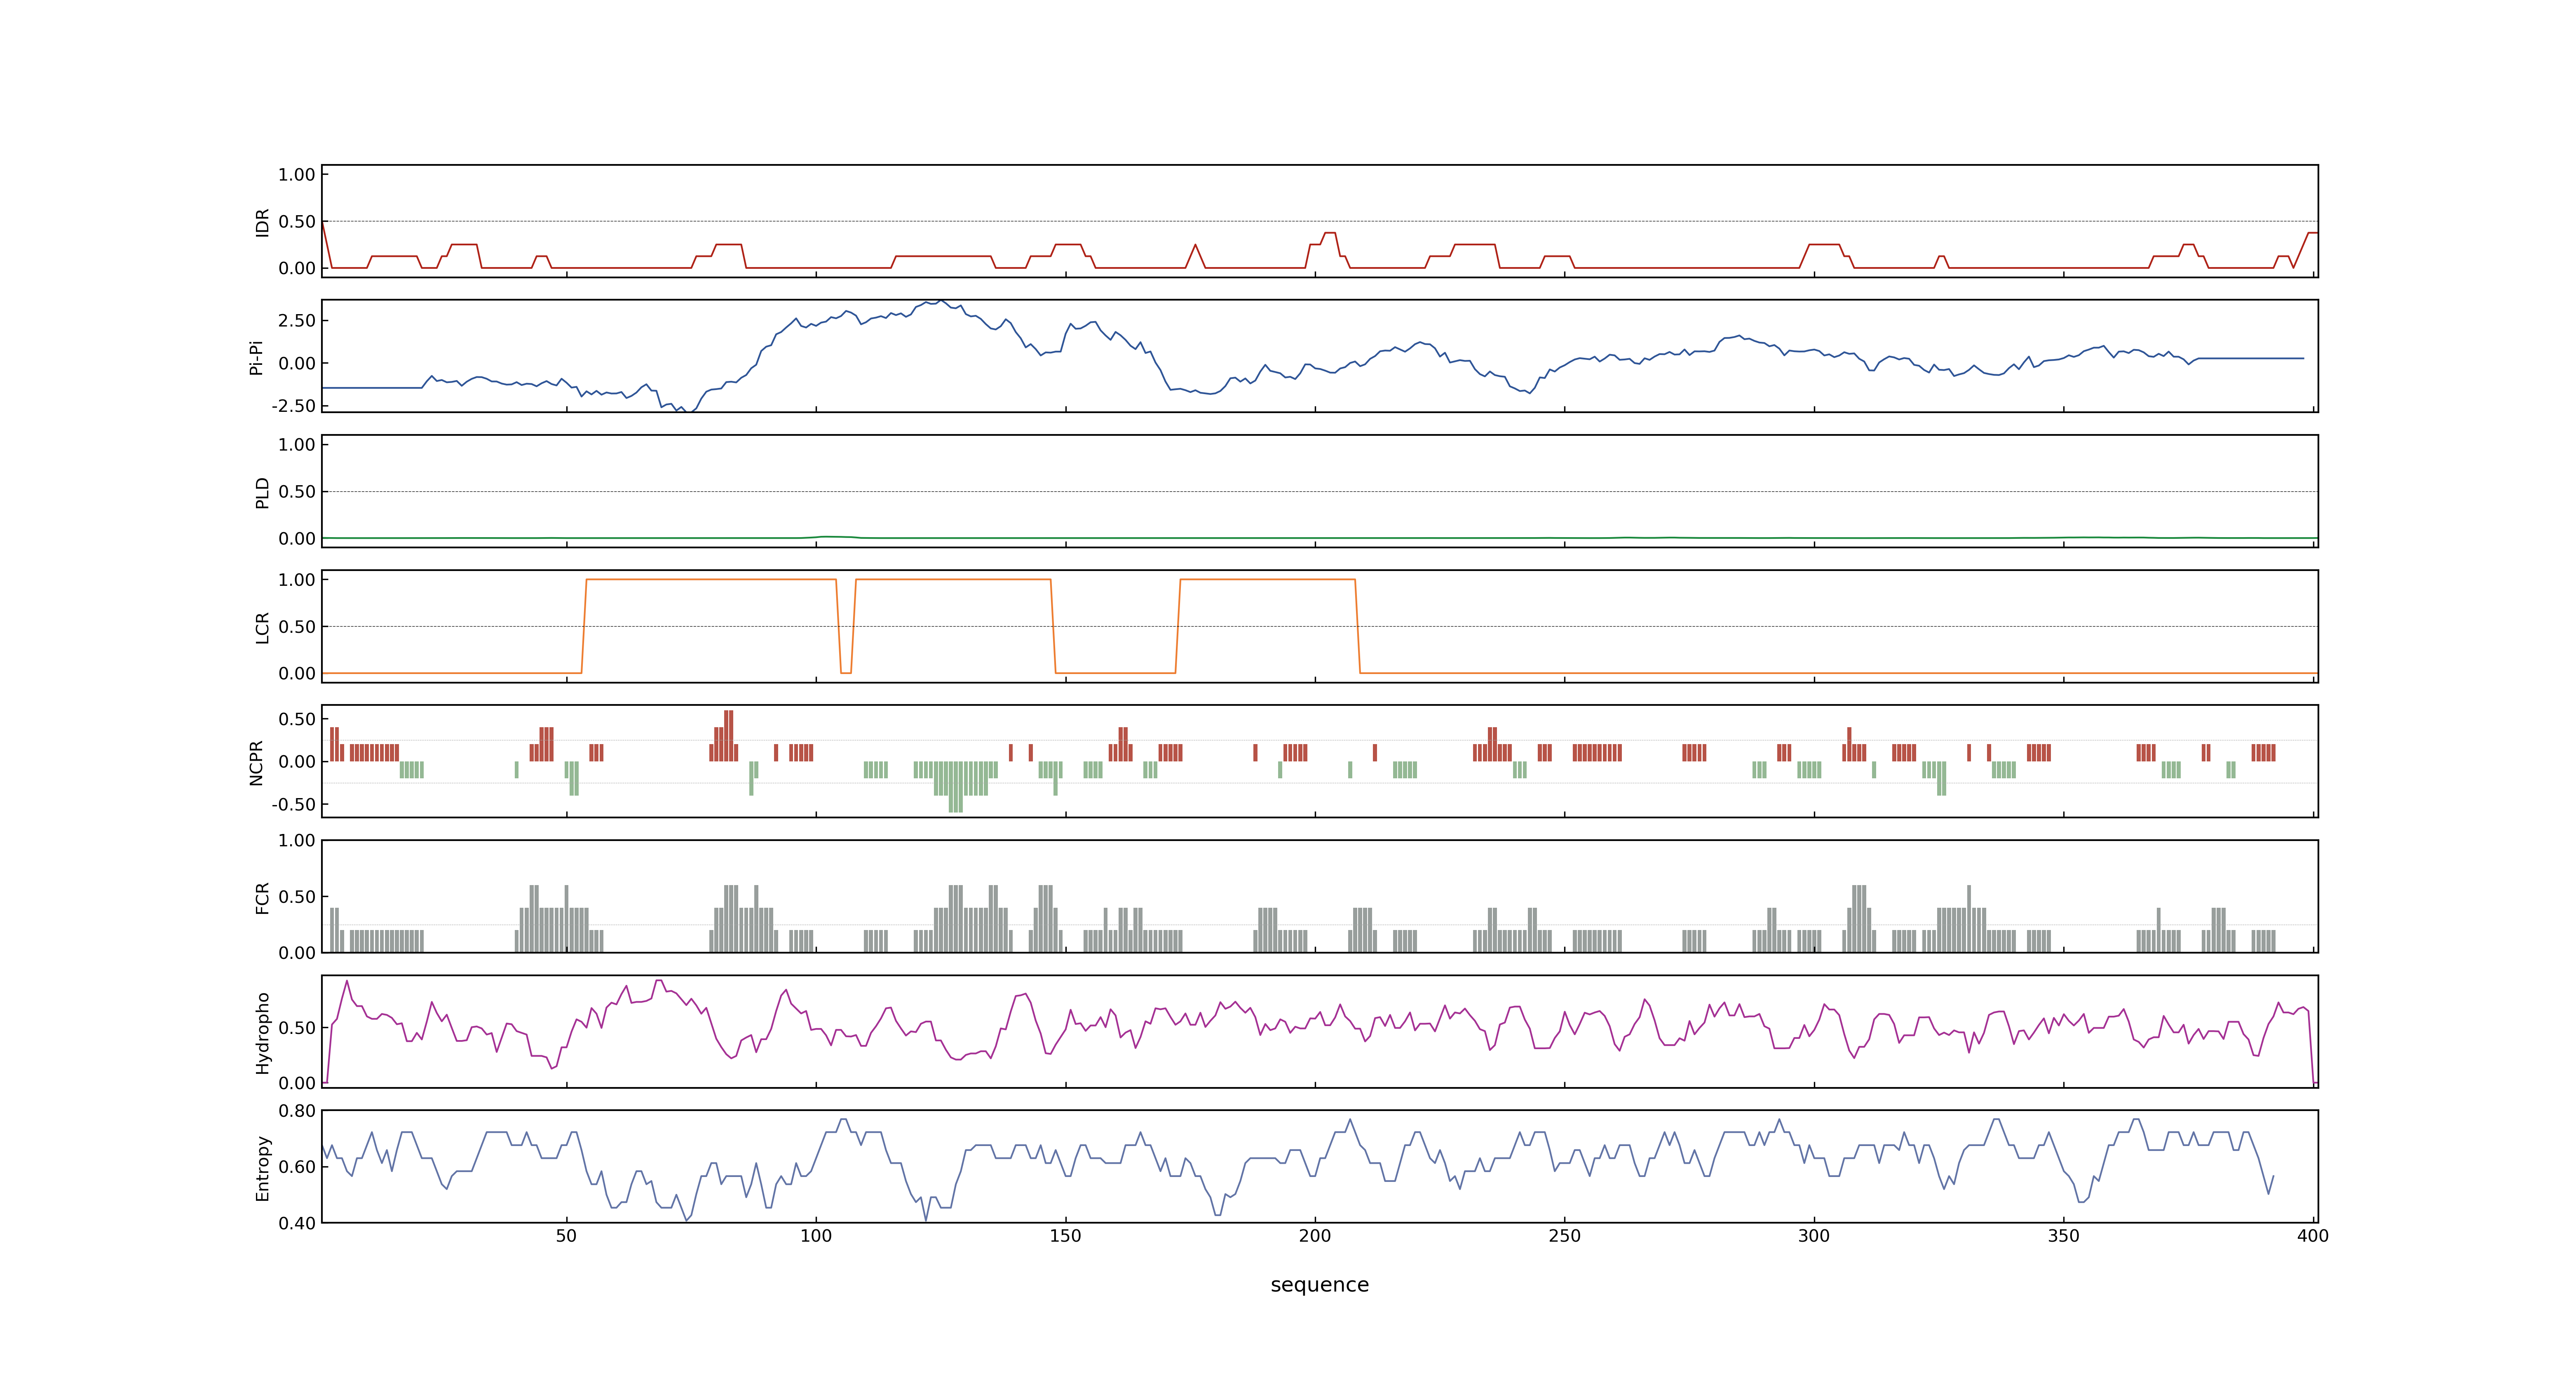Click the -0.50 tick of NCPR panel
The height and width of the screenshot is (1374, 2576).
click(x=293, y=804)
